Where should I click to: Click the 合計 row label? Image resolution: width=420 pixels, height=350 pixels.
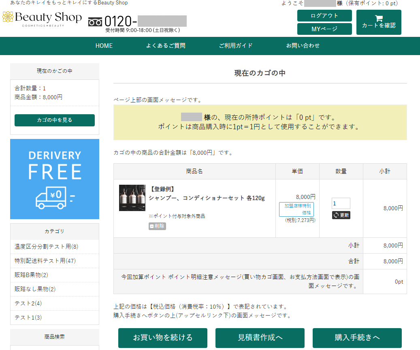[x=354, y=261]
